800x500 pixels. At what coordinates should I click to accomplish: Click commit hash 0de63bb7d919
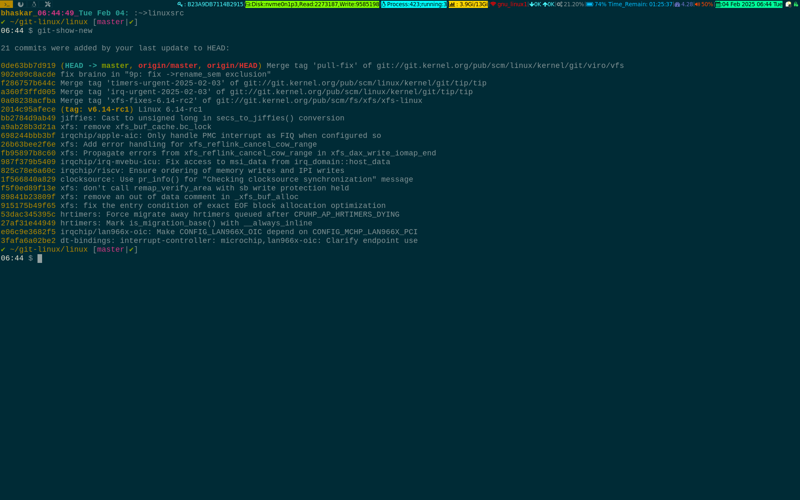(x=28, y=66)
